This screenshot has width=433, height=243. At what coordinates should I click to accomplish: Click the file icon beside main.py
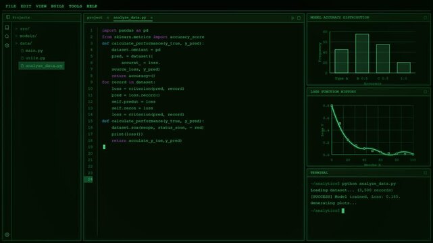point(22,51)
